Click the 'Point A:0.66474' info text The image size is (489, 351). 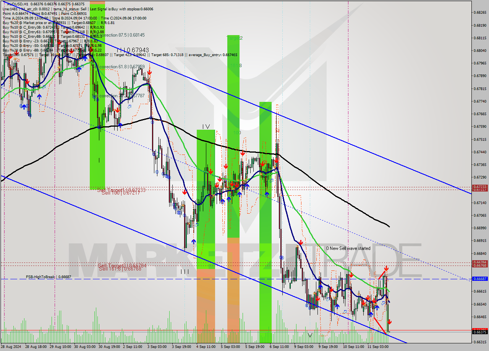point(16,13)
